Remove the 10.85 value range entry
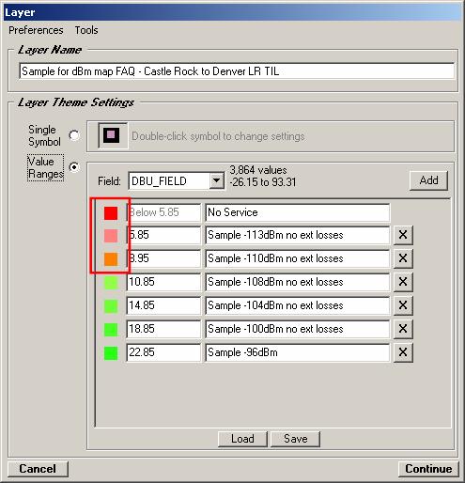 403,282
